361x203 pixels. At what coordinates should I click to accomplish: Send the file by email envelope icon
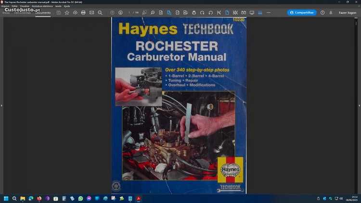point(91,13)
